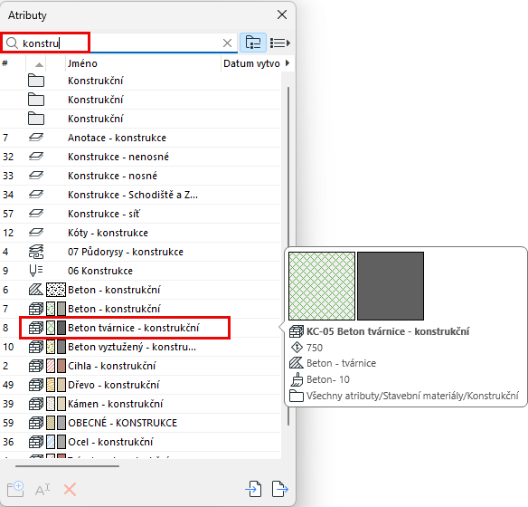Select the Konstrukce - síť layer
Screen dimensions: 528x507
tap(140, 214)
